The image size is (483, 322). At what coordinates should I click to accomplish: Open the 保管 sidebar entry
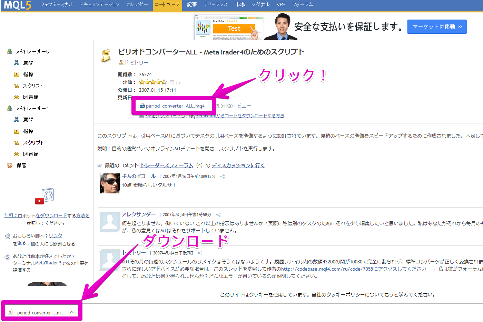coord(21,165)
